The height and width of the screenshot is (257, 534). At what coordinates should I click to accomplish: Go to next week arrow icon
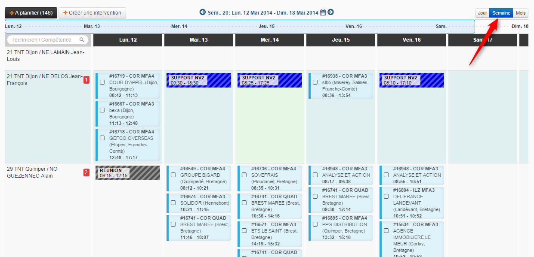click(x=330, y=12)
